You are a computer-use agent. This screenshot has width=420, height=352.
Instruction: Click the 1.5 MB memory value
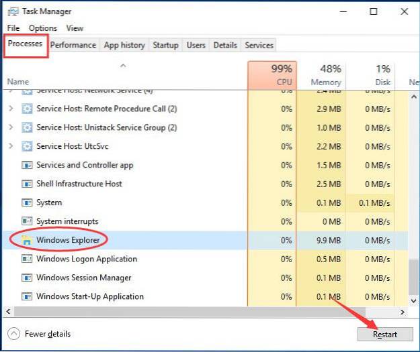coord(329,166)
